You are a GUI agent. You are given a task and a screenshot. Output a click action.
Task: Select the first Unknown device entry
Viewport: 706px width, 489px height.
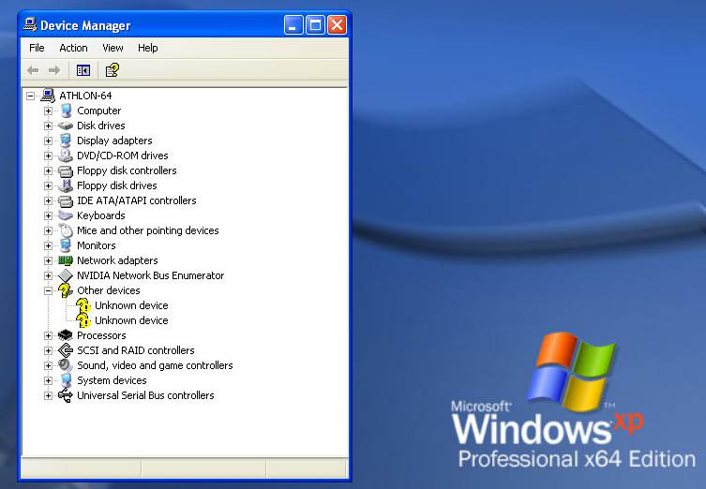coord(131,305)
